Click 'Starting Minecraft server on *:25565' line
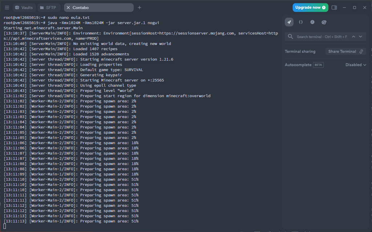Image resolution: width=372 pixels, height=232 pixels. 84,80
